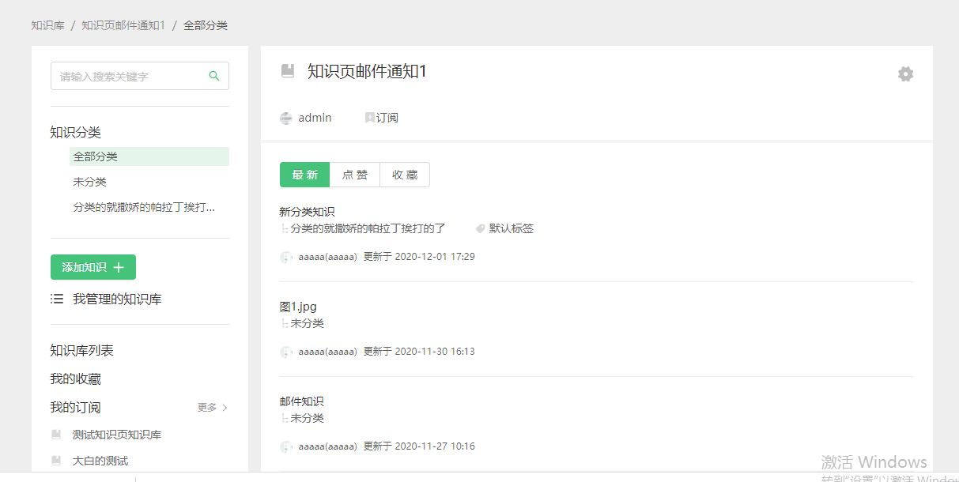
Task: Switch to the 最新 tab
Action: tap(304, 175)
